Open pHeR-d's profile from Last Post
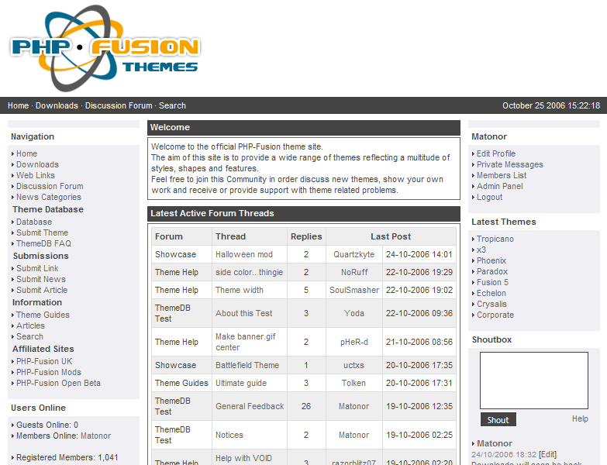This screenshot has width=607, height=465. tap(354, 342)
